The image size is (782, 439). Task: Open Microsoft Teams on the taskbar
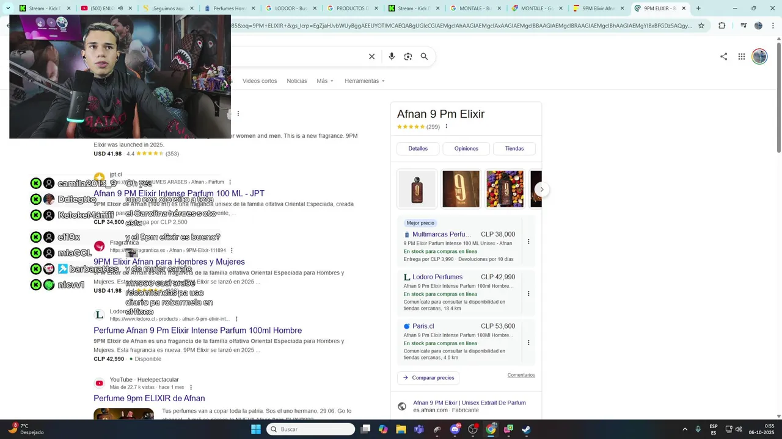418,429
